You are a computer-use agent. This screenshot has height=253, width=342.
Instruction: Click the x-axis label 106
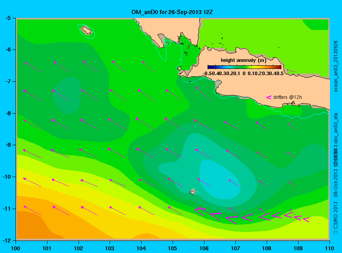(204, 248)
